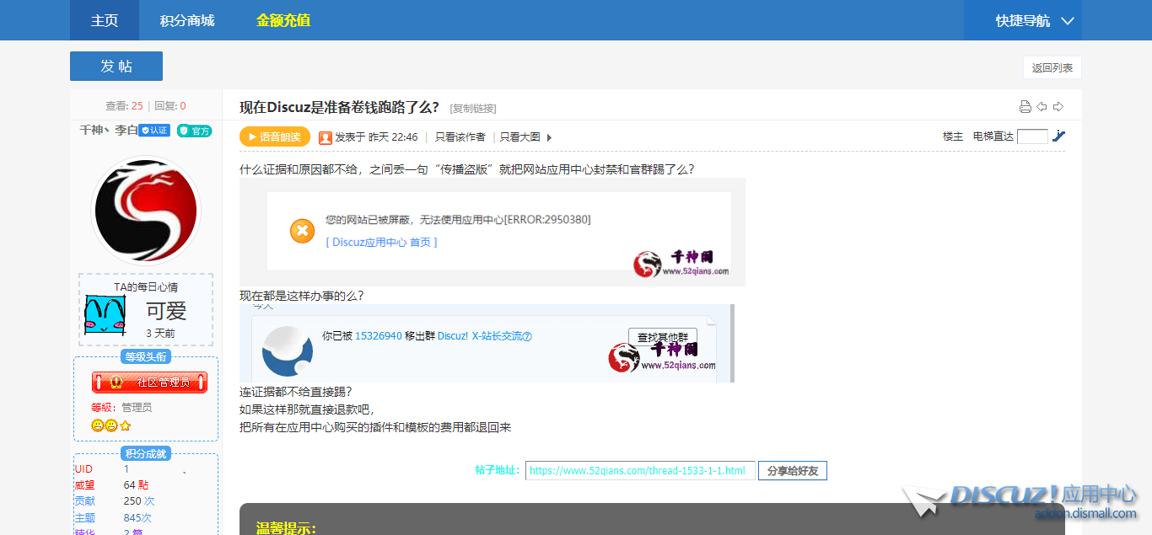1152x535 pixels.
Task: Click the 回复: 0 reply count
Action: [x=170, y=106]
